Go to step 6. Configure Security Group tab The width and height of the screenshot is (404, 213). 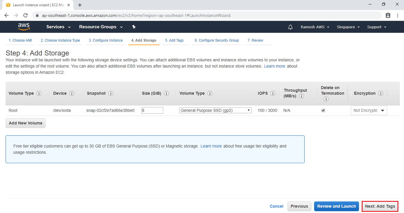tap(217, 40)
